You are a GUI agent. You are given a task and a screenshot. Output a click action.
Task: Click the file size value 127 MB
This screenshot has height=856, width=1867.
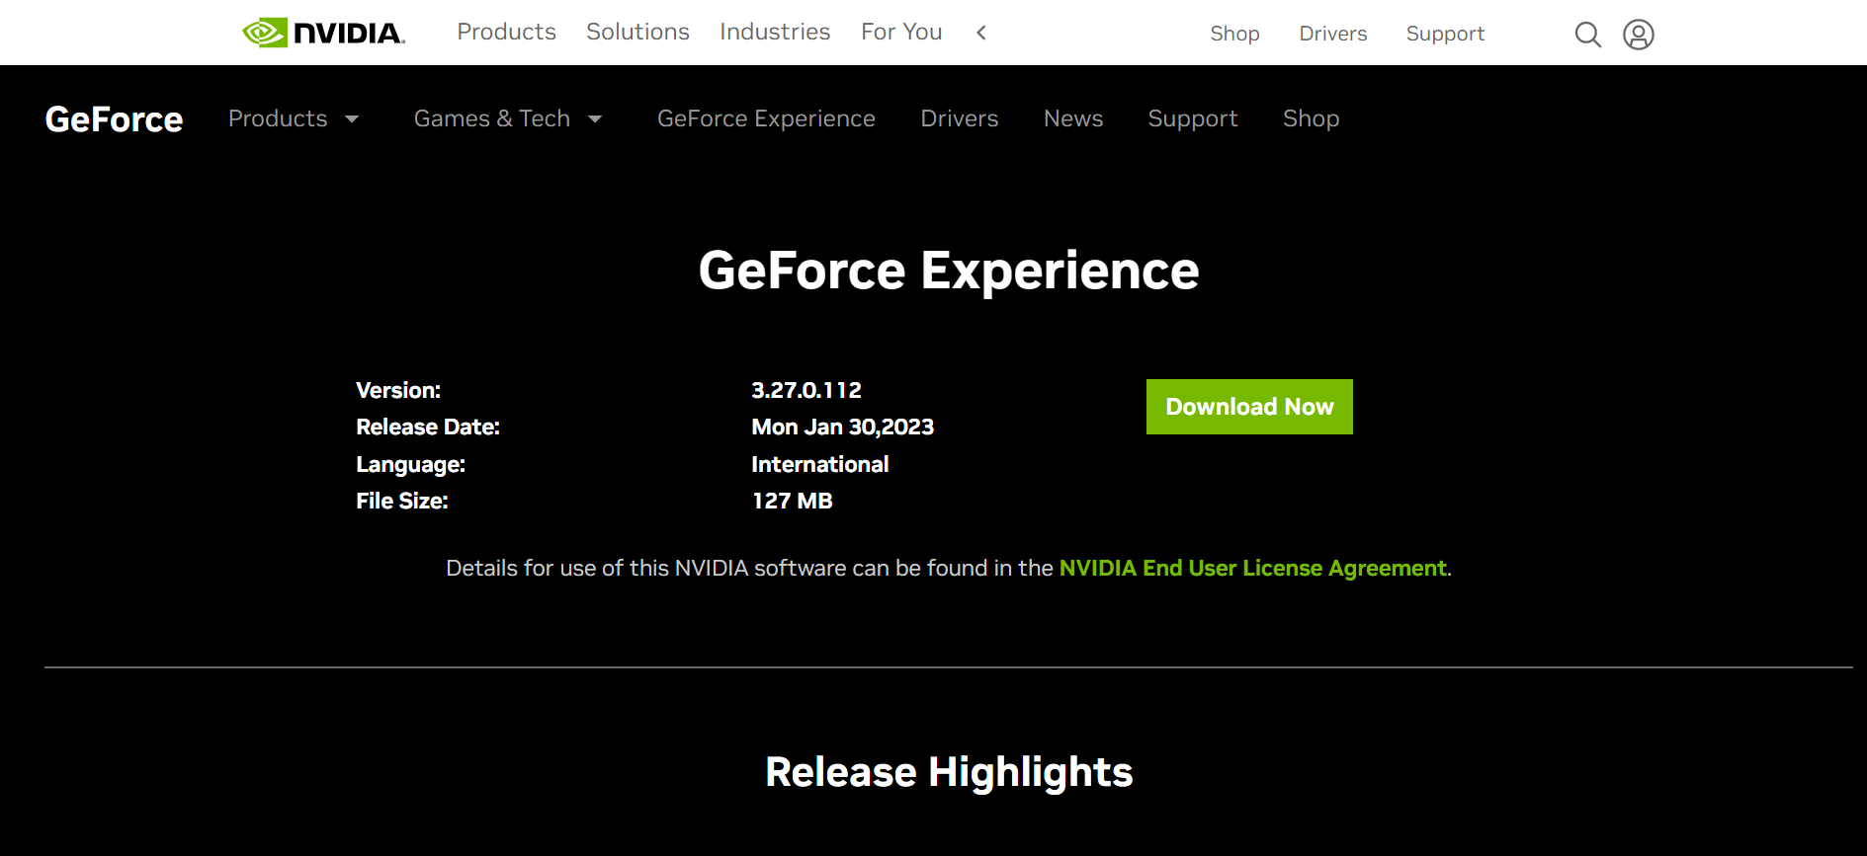[x=792, y=501]
